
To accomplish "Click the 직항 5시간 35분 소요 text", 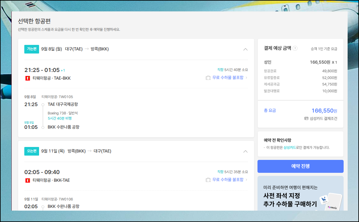I will (x=232, y=172).
